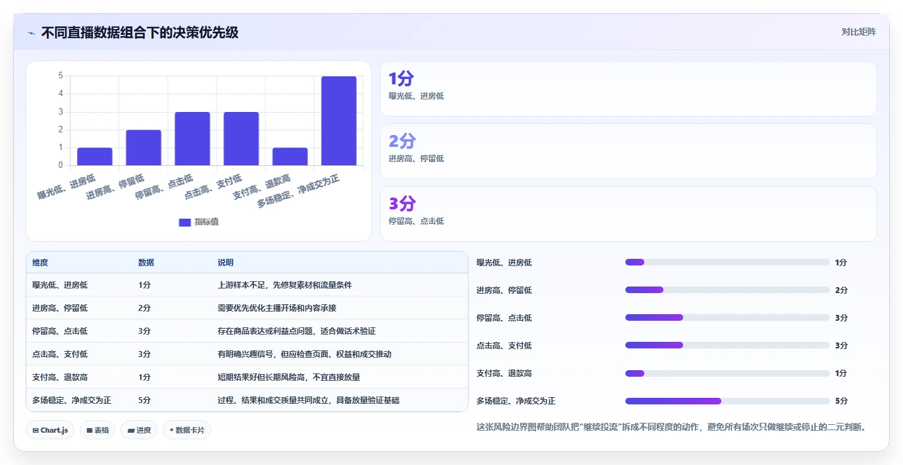Click table cell 停留高、点击低
The height and width of the screenshot is (465, 903).
point(60,331)
